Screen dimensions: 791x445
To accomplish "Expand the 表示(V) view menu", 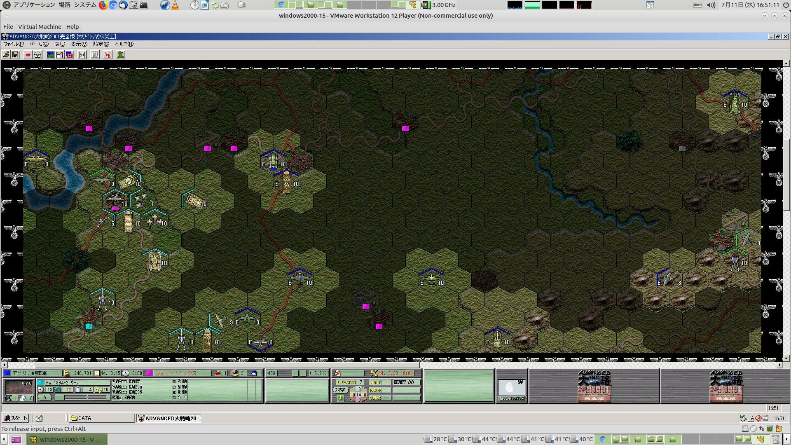I will click(x=79, y=44).
